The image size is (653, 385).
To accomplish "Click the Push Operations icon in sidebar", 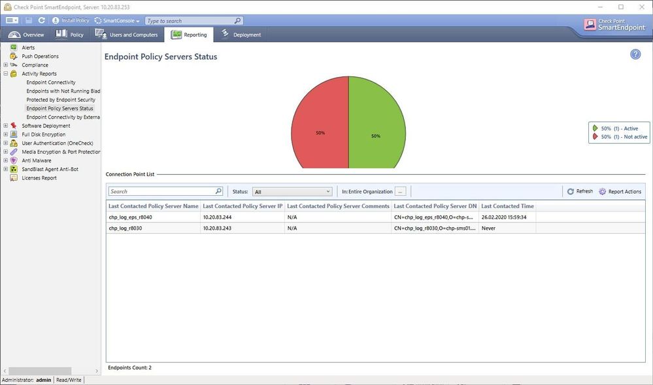I will (14, 56).
